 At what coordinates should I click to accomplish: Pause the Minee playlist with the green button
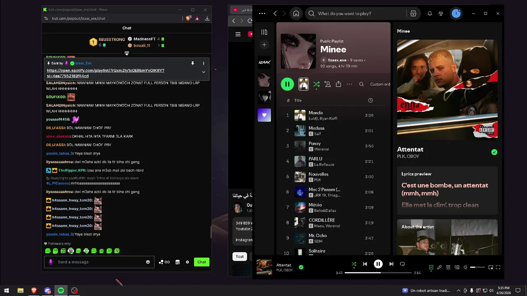pos(287,84)
